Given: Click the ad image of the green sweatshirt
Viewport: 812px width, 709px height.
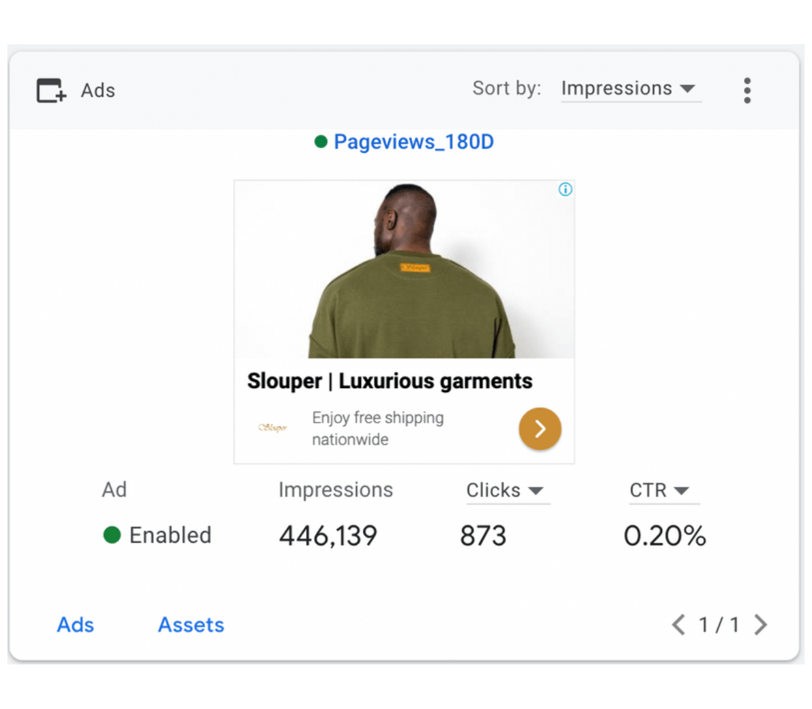Looking at the screenshot, I should point(404,269).
